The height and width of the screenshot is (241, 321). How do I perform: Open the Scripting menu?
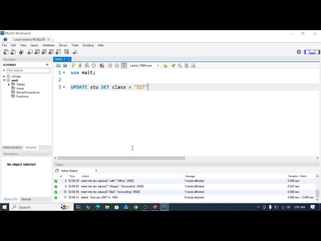tap(88, 45)
